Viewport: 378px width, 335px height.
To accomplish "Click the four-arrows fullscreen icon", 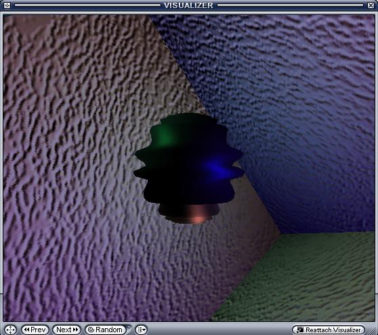I will pyautogui.click(x=10, y=330).
